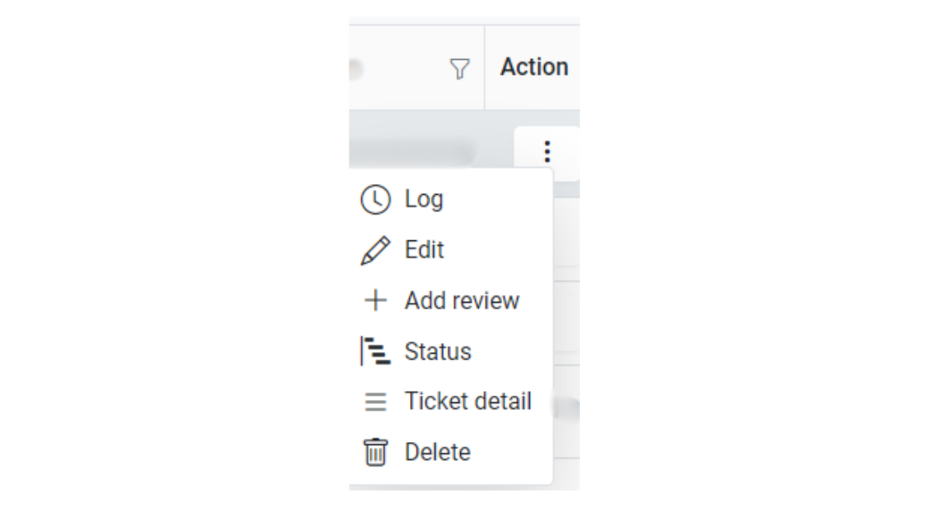Screen dimensions: 939x528
Task: Choose the Edit label in the menu
Action: (x=424, y=250)
